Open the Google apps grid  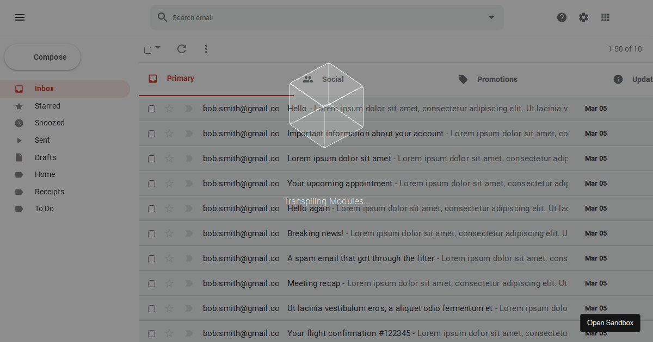[x=605, y=17]
